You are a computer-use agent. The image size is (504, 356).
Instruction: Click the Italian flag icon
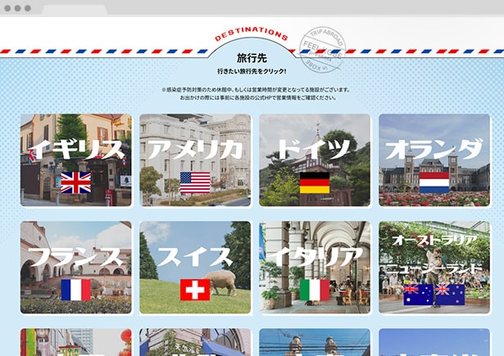(x=315, y=290)
